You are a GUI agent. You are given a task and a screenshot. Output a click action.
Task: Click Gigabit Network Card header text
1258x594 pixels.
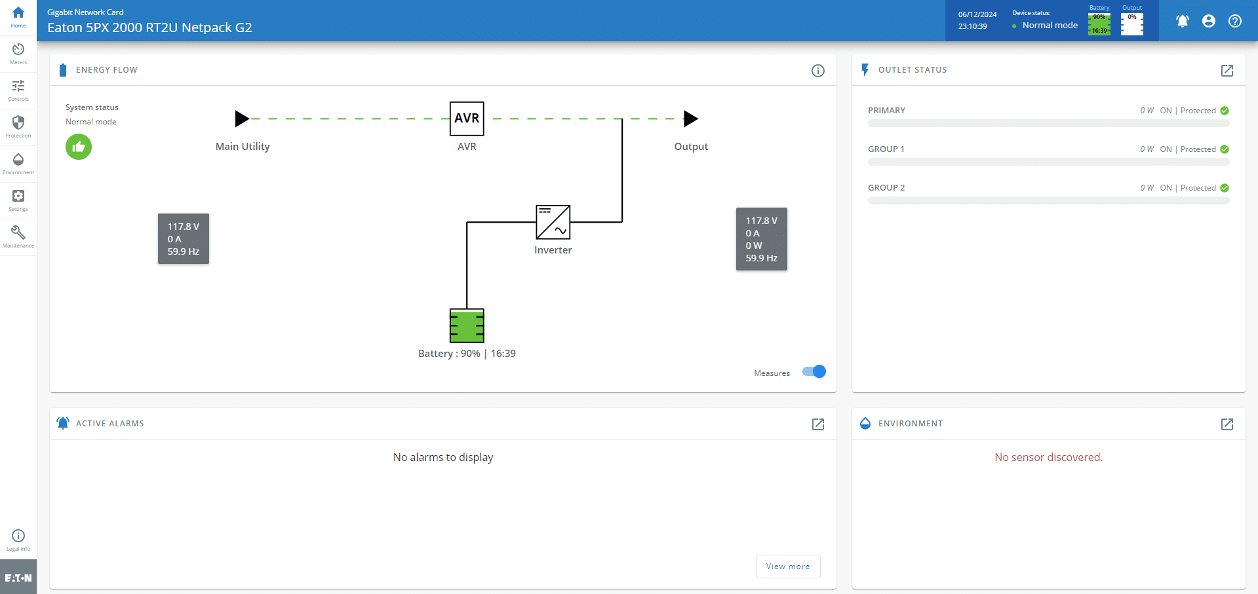[x=85, y=12]
